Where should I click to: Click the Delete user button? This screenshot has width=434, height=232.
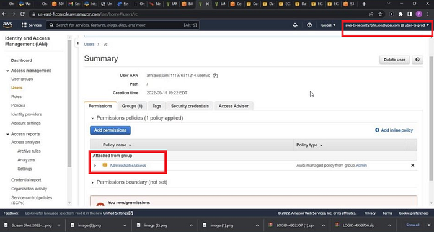pyautogui.click(x=394, y=60)
